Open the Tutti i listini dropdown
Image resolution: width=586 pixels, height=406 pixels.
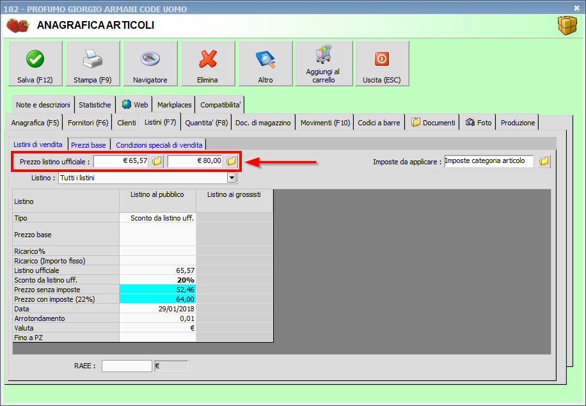coord(231,177)
